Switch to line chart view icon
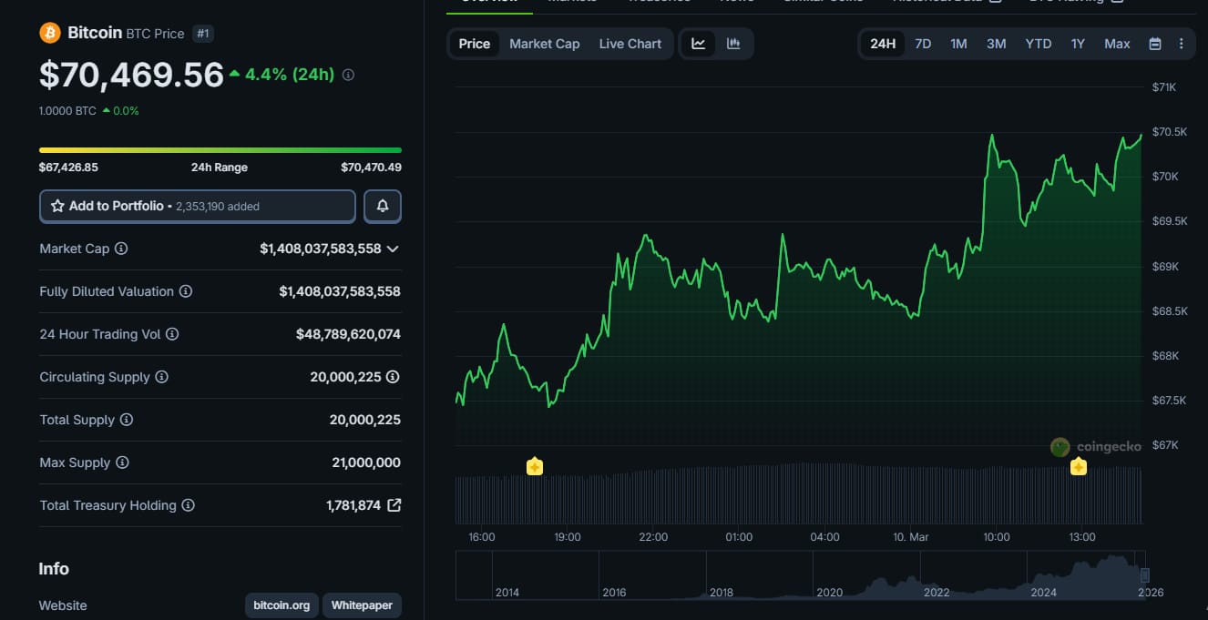 click(699, 44)
